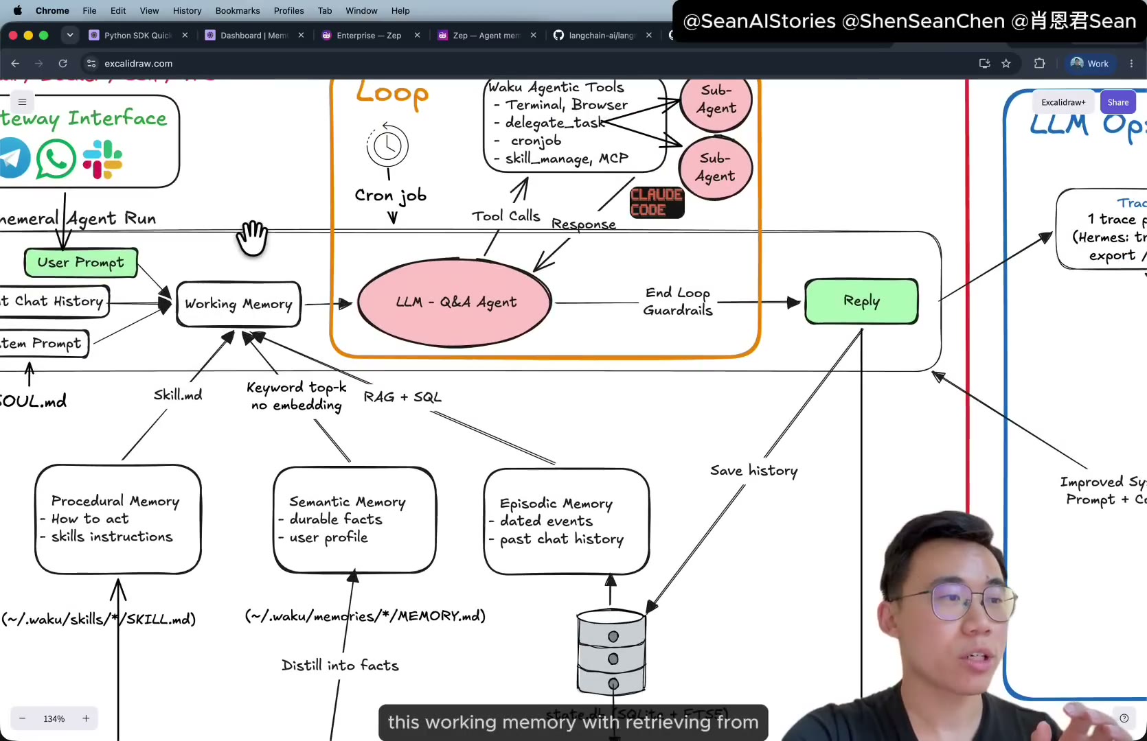
Task: View site information for excalidraw.com
Action: tap(91, 63)
